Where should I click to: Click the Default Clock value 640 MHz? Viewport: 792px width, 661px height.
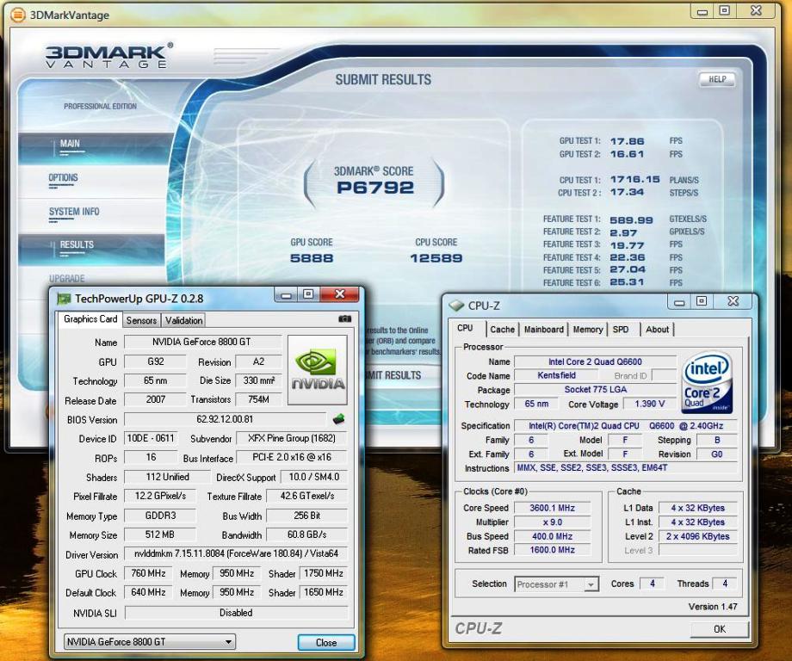148,592
